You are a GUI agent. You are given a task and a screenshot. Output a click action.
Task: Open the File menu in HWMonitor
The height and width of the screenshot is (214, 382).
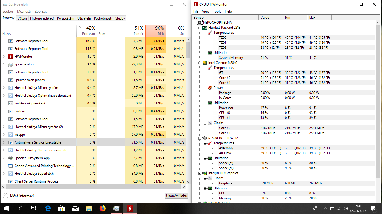tap(196, 11)
